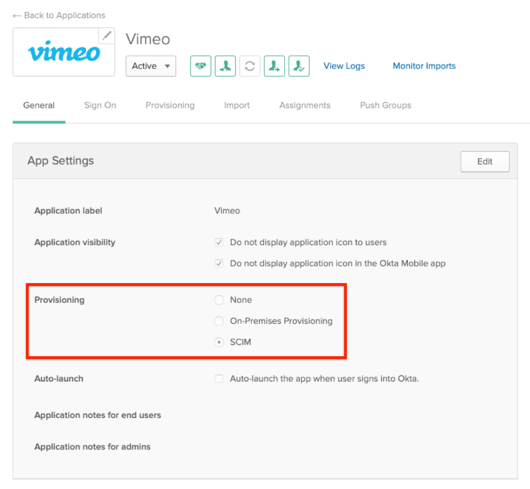Click the user with checkmark icon
Viewport: 530px width, 489px height.
click(x=299, y=66)
